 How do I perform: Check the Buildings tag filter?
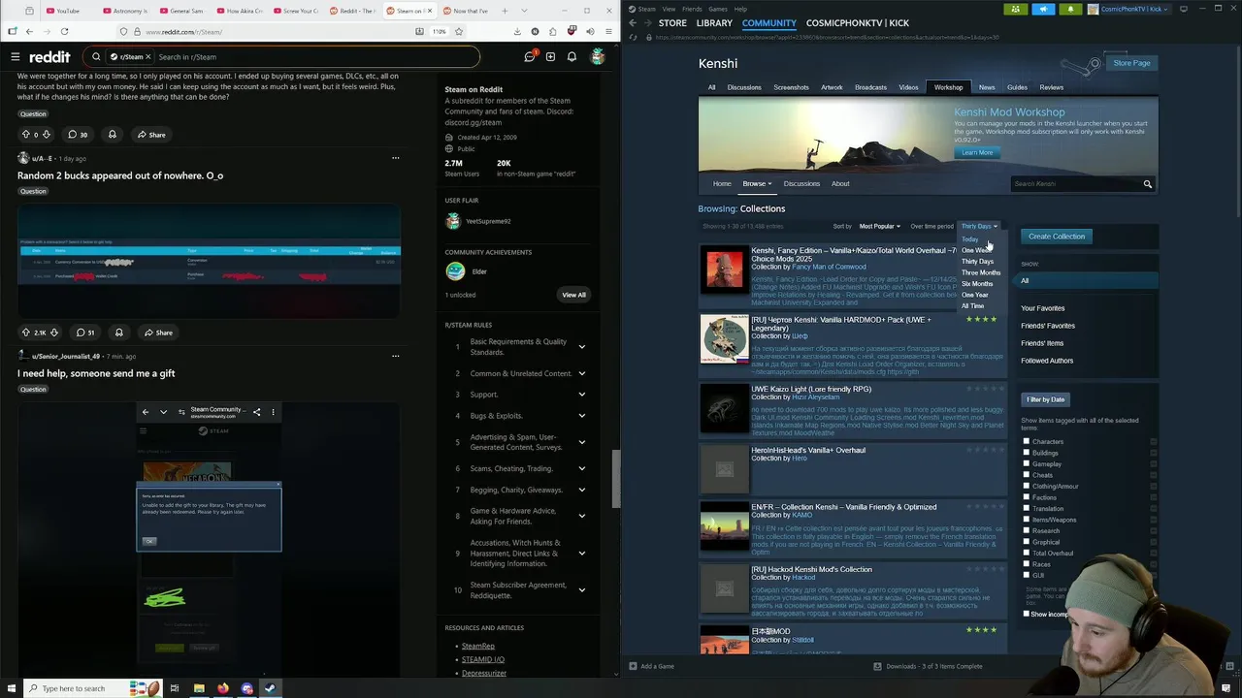tap(1026, 453)
